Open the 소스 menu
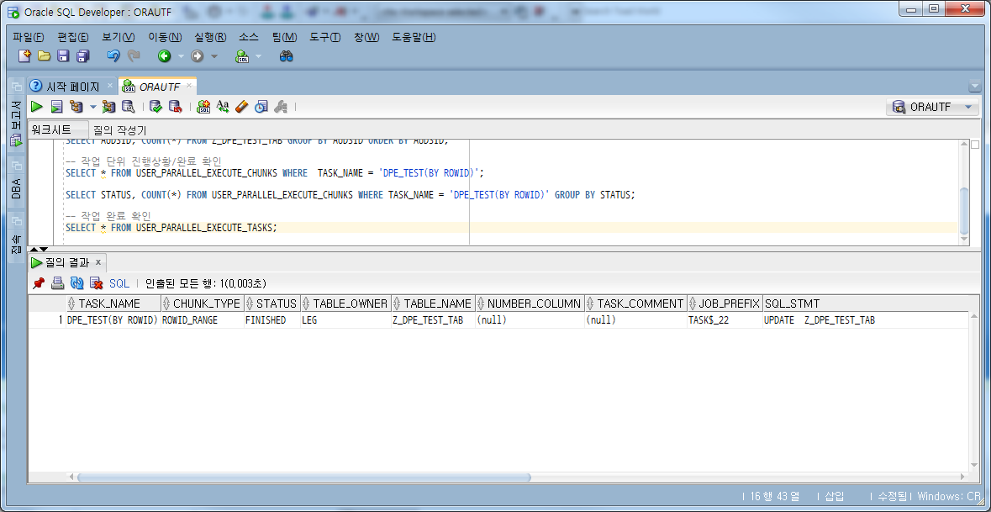 click(x=249, y=37)
